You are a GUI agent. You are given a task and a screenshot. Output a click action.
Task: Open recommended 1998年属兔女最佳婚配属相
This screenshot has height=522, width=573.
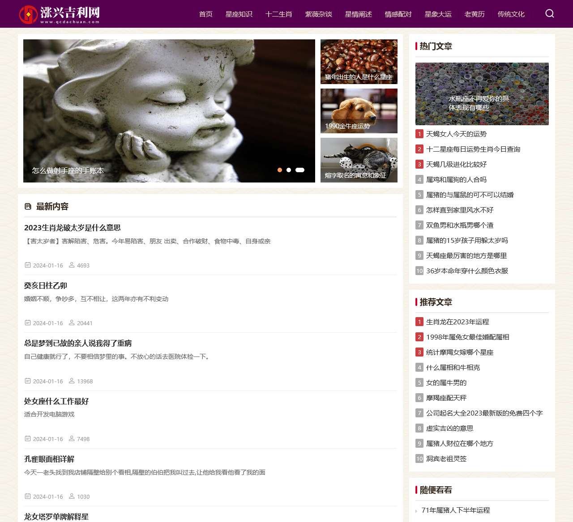pyautogui.click(x=468, y=337)
